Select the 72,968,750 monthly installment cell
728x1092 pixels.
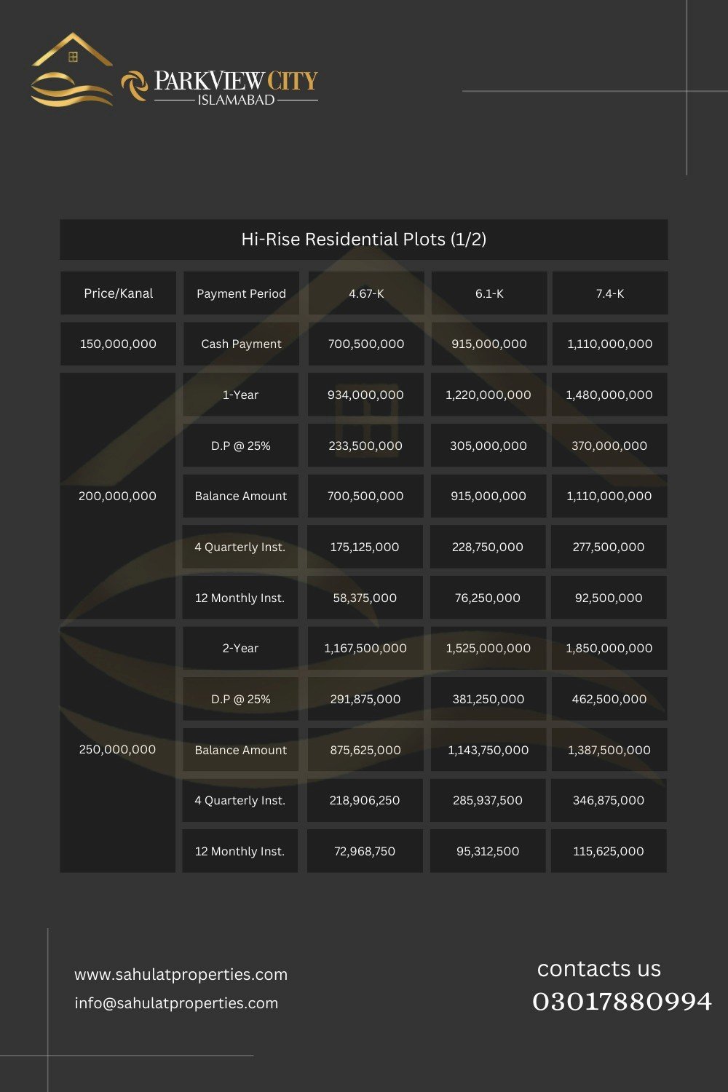pyautogui.click(x=365, y=851)
